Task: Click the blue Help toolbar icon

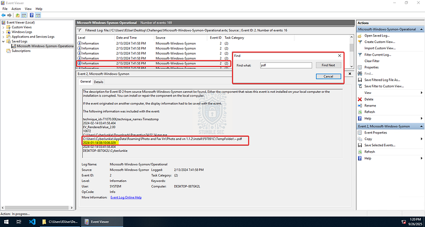Action: coord(32,15)
